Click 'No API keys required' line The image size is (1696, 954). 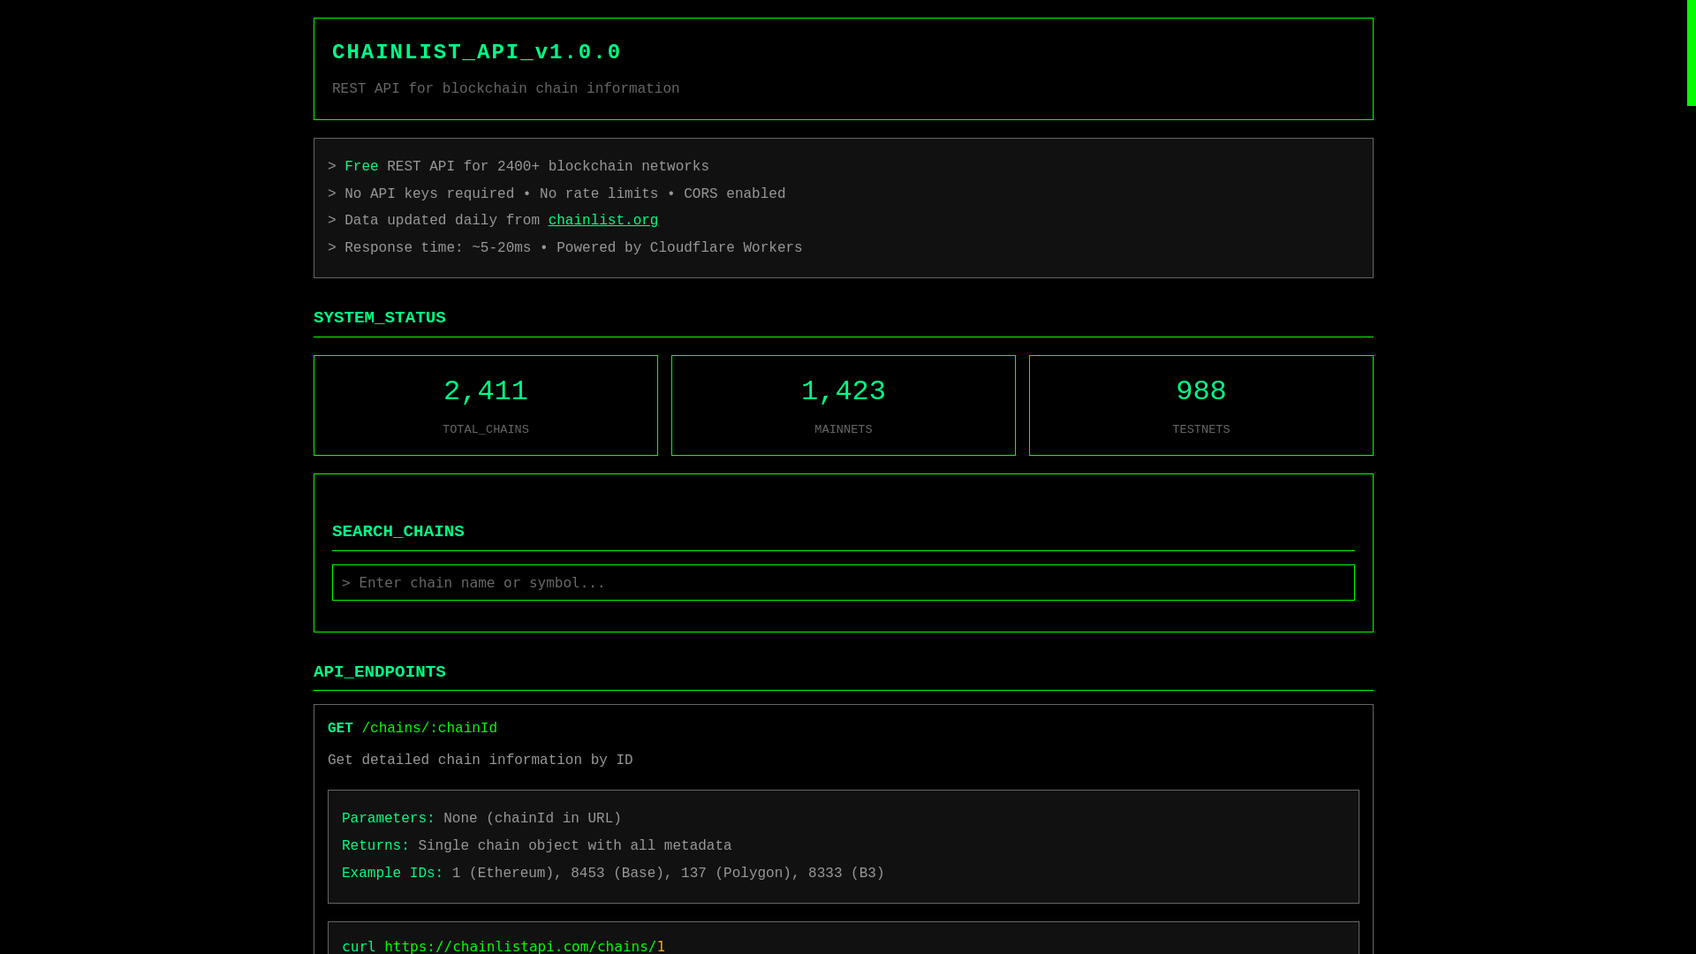[x=556, y=194]
